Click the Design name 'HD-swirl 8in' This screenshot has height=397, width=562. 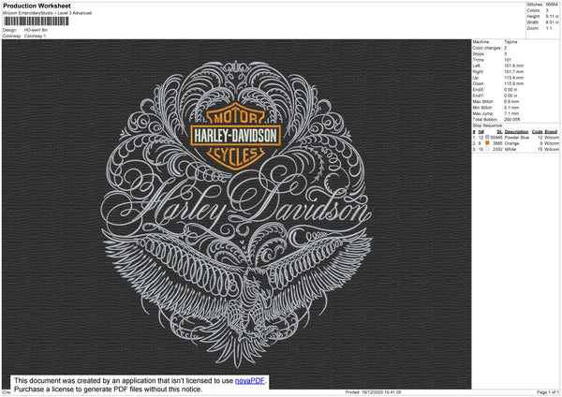pyautogui.click(x=36, y=30)
